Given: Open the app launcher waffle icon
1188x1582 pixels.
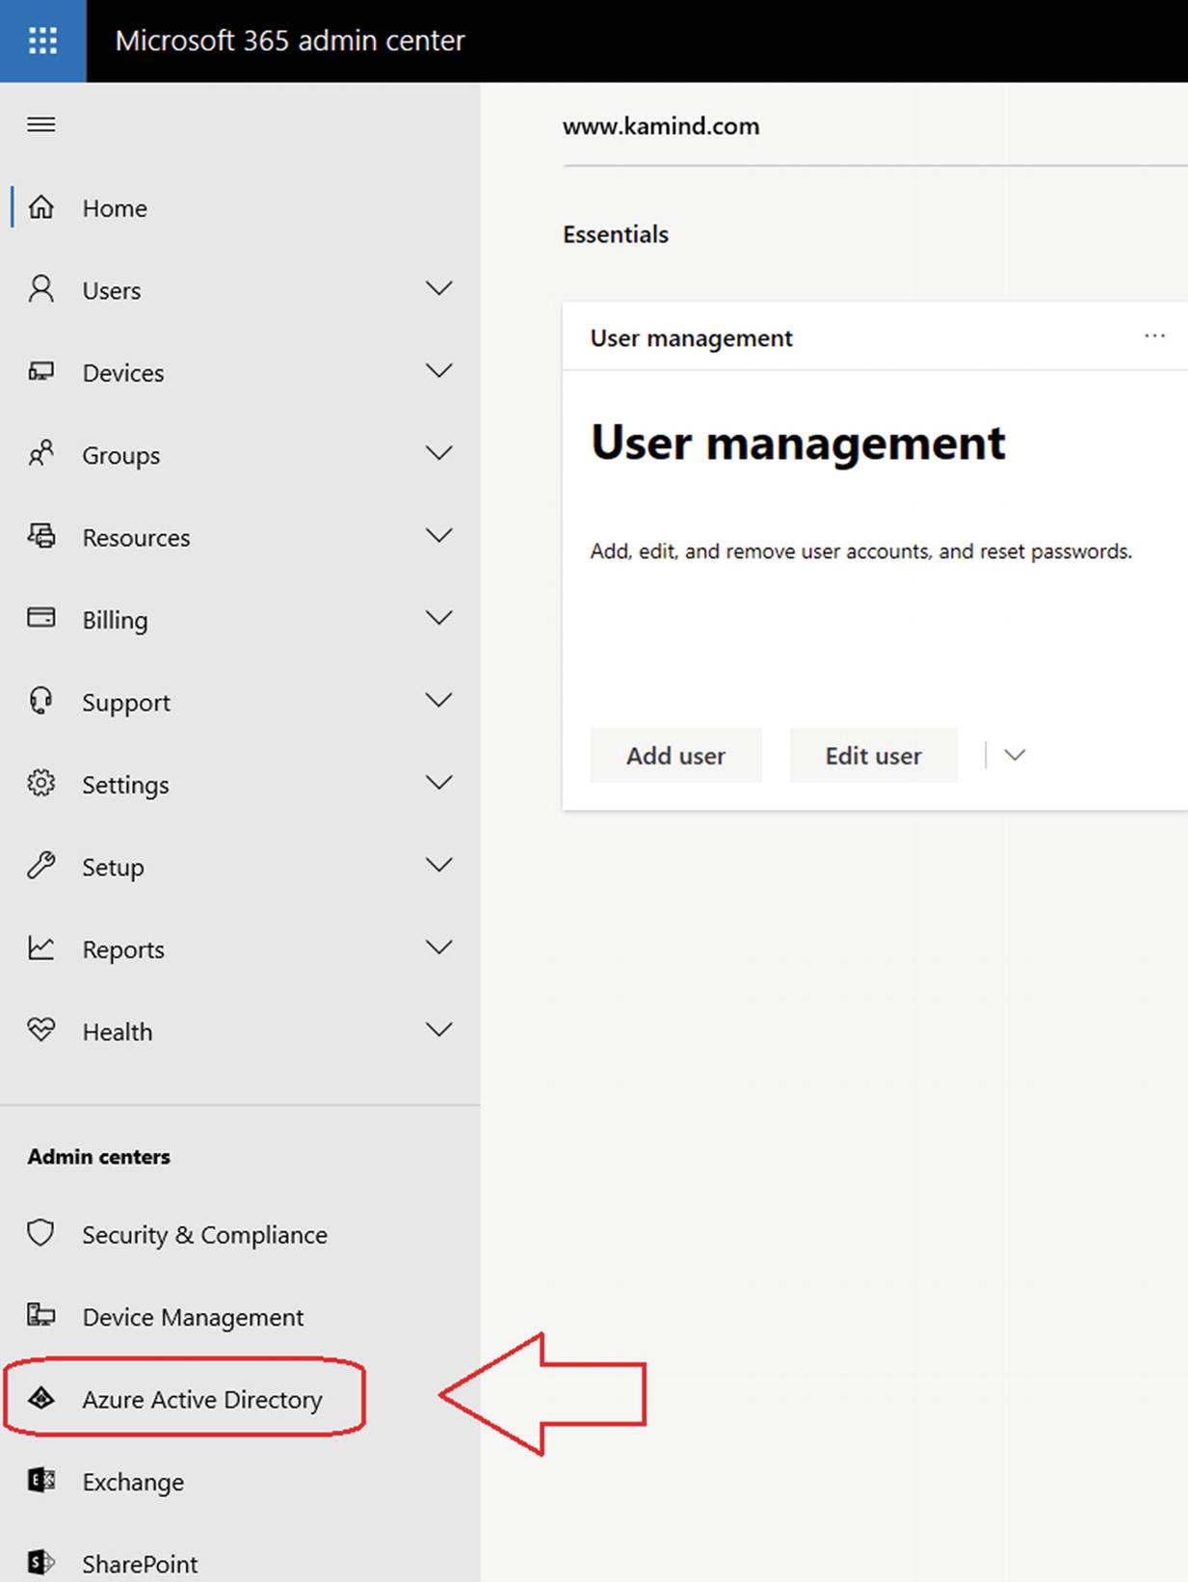Looking at the screenshot, I should tap(42, 40).
